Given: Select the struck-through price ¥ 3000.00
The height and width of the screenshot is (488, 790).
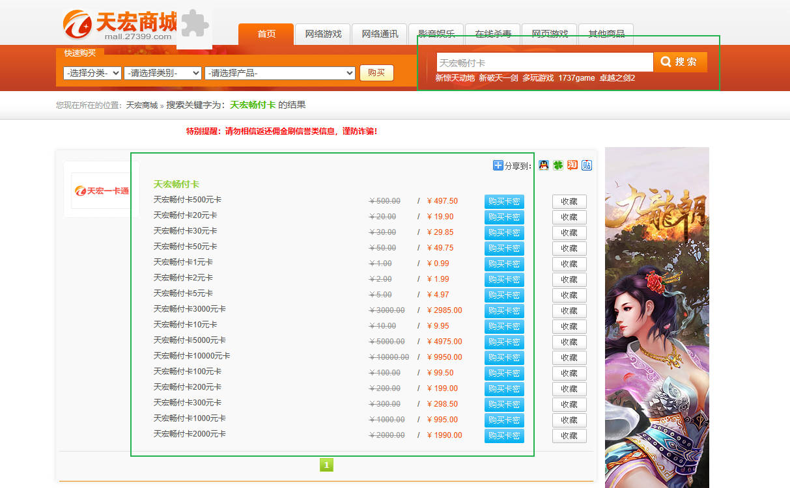Looking at the screenshot, I should tap(387, 310).
